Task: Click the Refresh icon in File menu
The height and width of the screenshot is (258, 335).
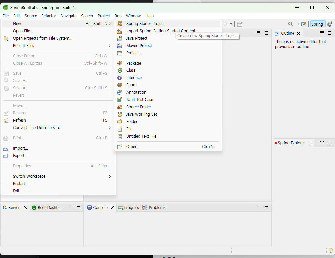Action: [6, 120]
